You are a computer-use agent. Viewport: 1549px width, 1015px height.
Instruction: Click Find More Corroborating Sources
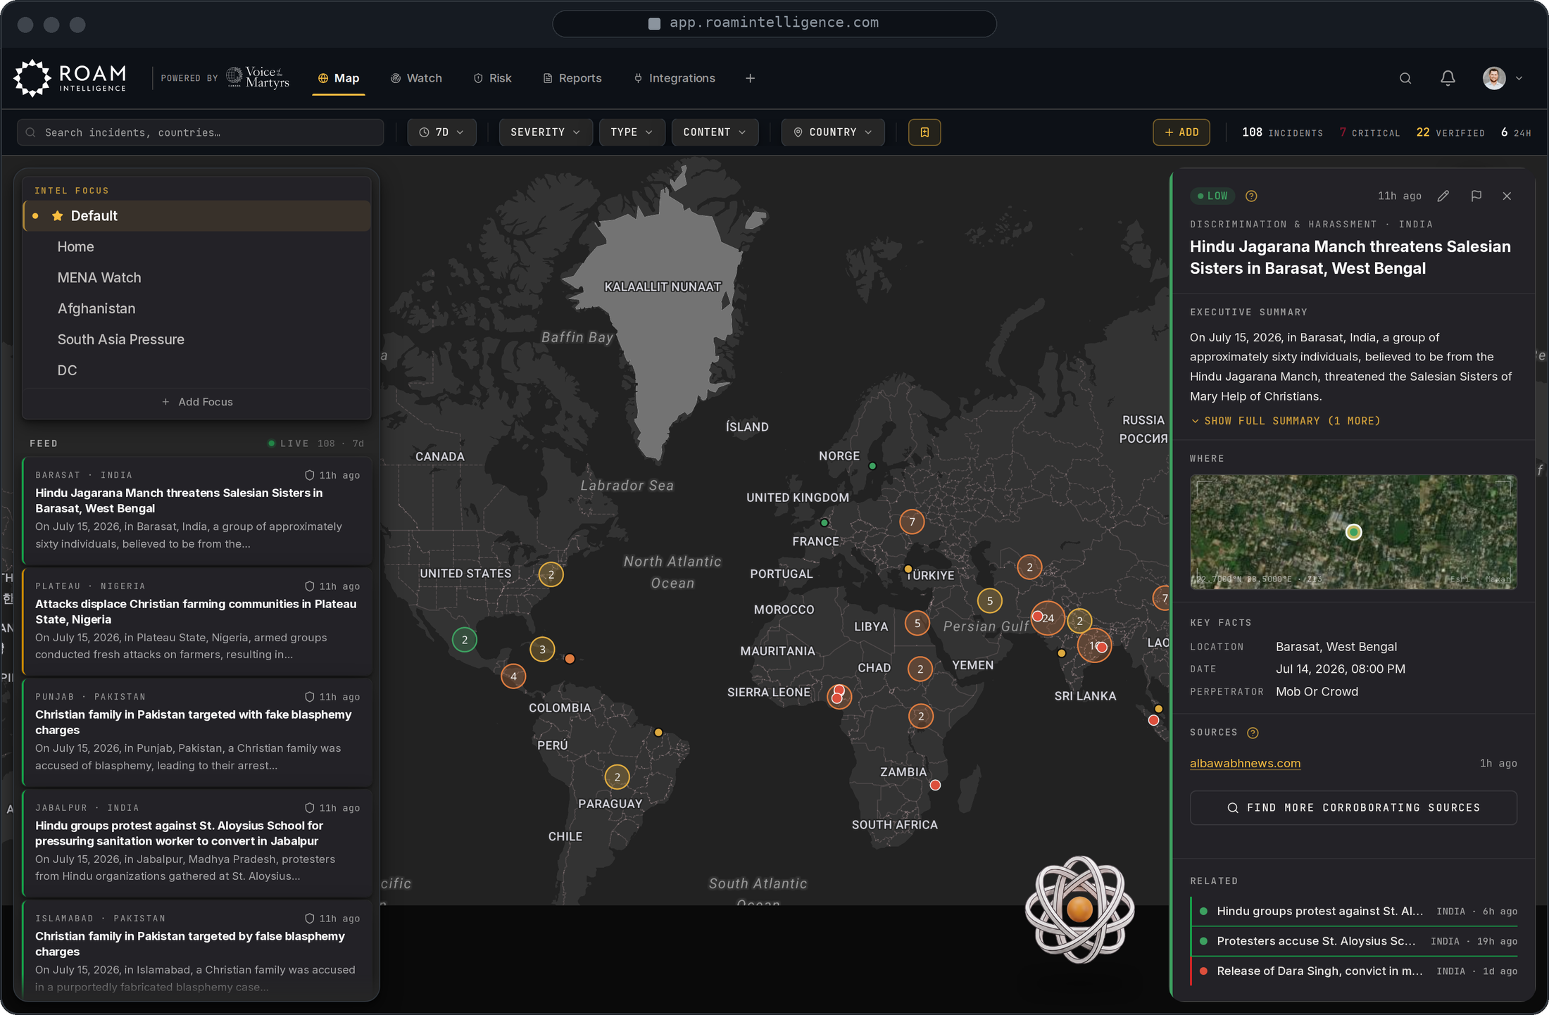pyautogui.click(x=1353, y=808)
